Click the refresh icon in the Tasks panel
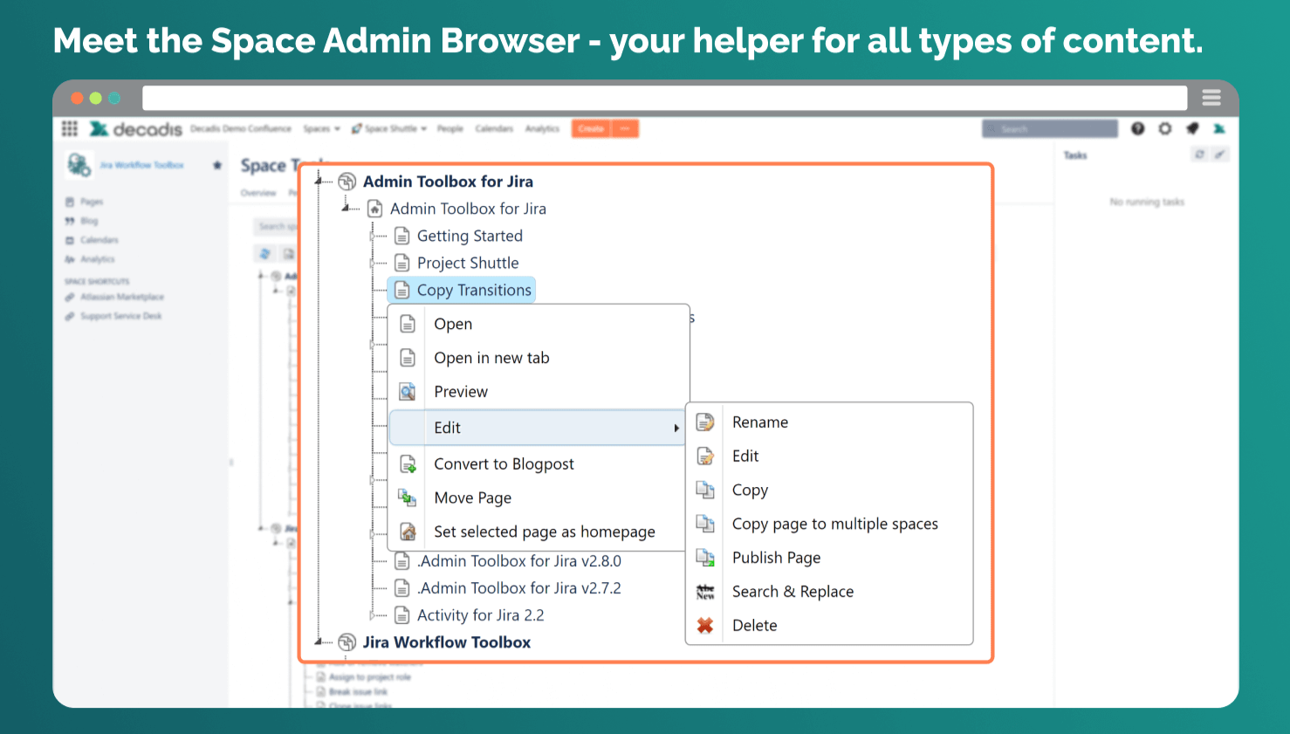1290x734 pixels. pyautogui.click(x=1200, y=154)
